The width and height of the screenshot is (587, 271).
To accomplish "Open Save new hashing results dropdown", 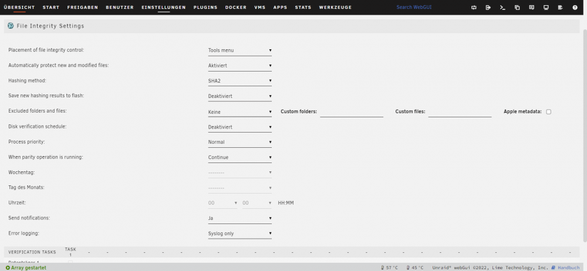I will click(x=240, y=96).
